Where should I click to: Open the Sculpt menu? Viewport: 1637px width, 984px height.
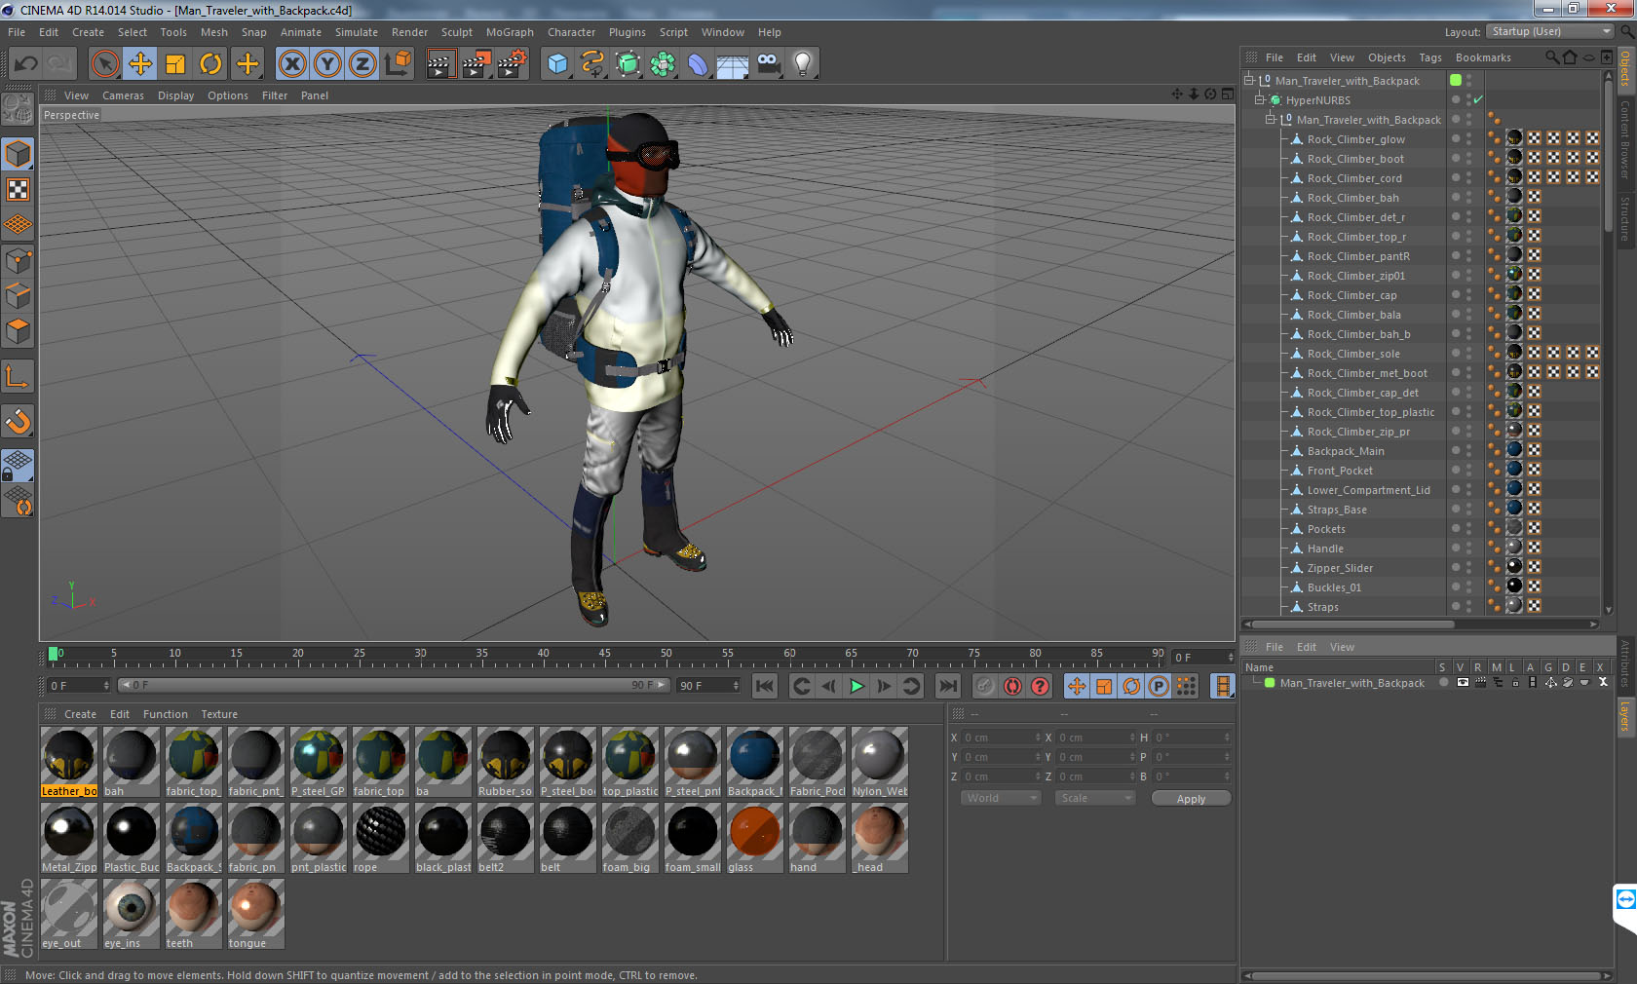[456, 32]
